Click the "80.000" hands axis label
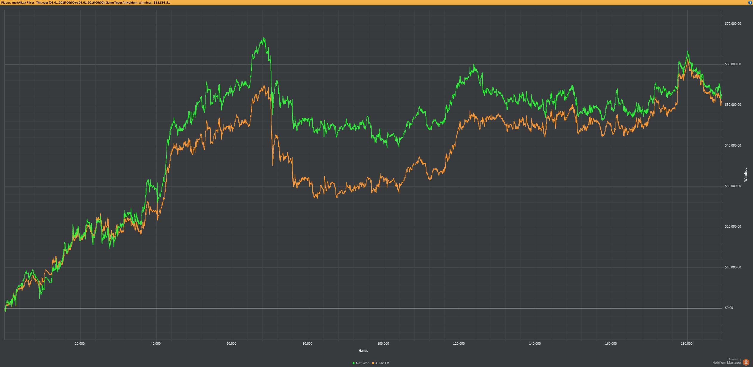This screenshot has height=367, width=753. (307, 343)
